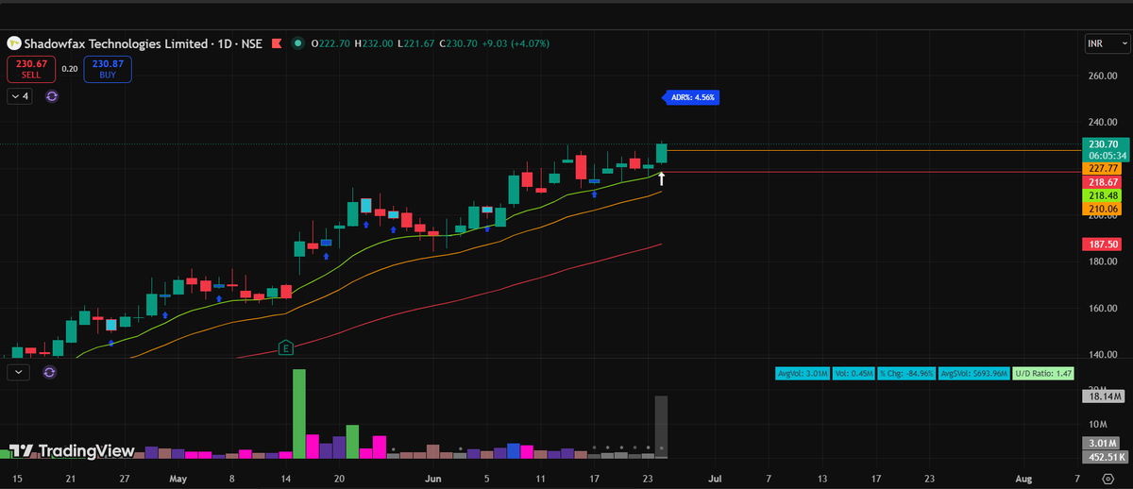Click the green market status dot
This screenshot has height=489, width=1133.
tap(298, 43)
